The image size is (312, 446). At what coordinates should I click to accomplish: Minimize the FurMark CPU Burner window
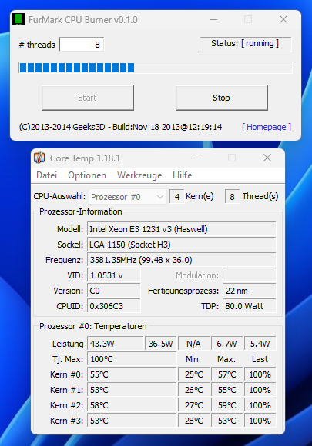[213, 20]
